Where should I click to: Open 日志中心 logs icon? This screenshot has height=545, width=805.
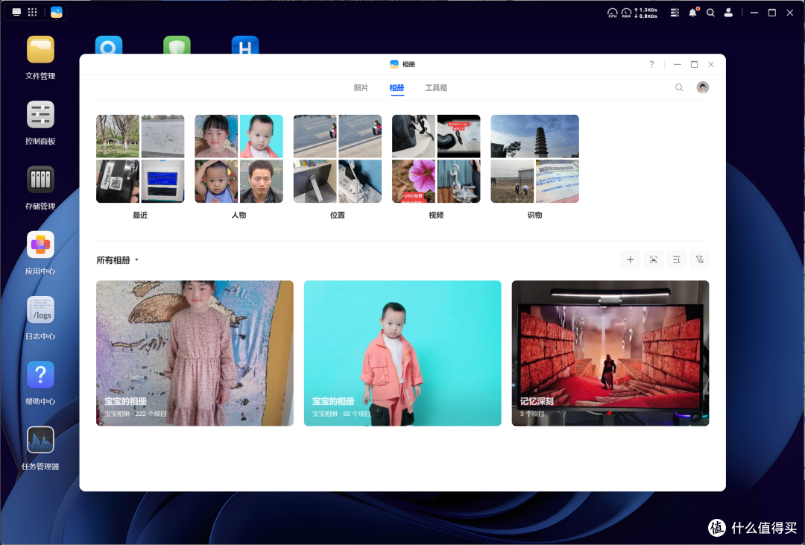click(40, 309)
